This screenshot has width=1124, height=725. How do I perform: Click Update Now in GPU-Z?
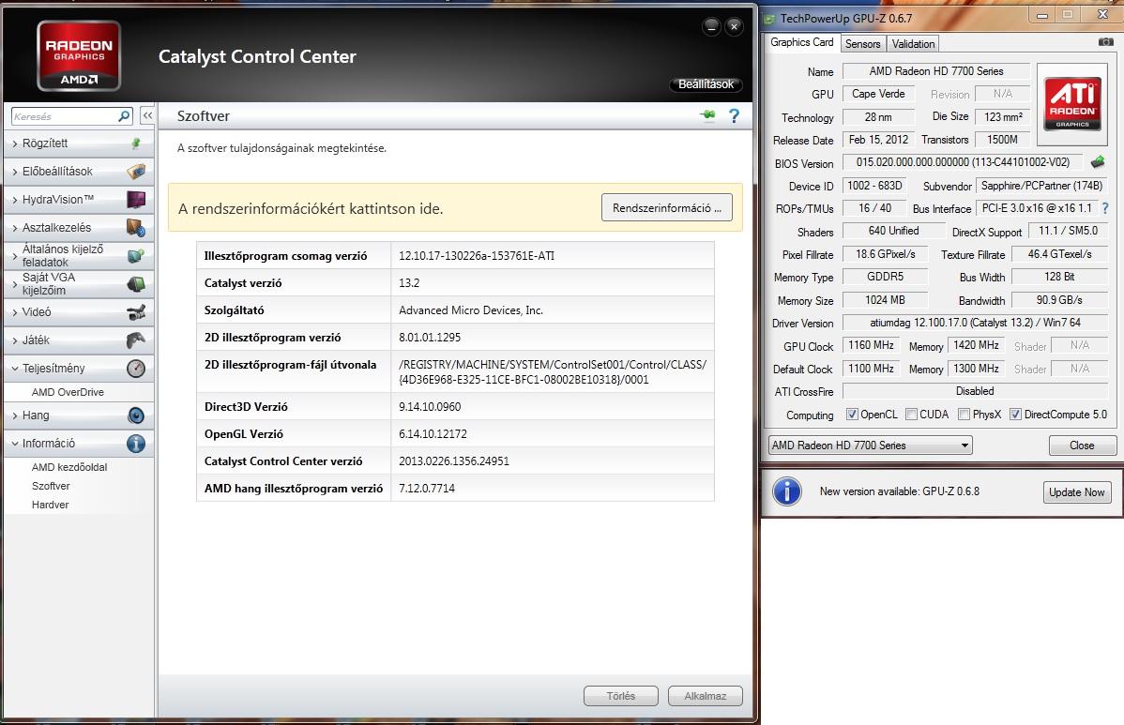1077,491
